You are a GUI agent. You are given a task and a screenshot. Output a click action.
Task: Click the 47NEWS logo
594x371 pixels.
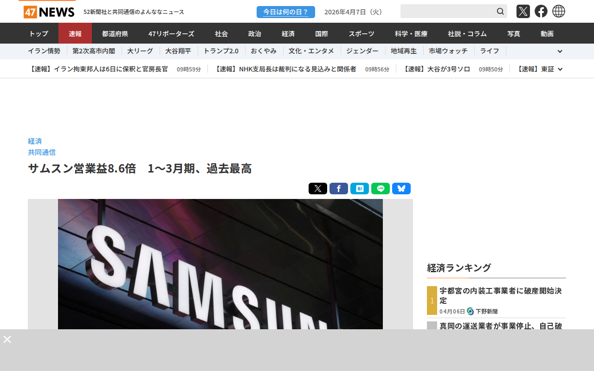coord(49,12)
